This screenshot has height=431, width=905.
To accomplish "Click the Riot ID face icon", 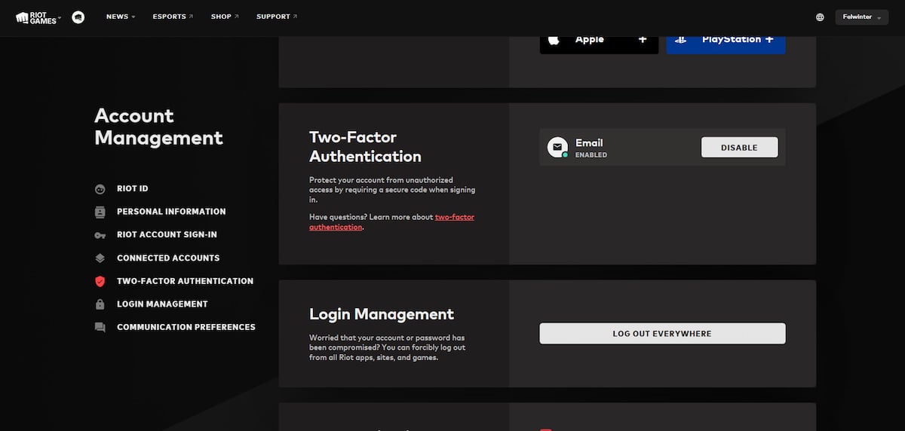I will click(100, 189).
